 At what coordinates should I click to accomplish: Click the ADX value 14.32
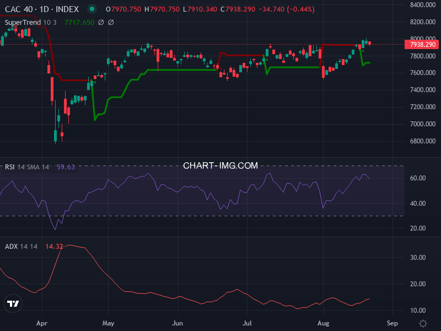click(54, 246)
